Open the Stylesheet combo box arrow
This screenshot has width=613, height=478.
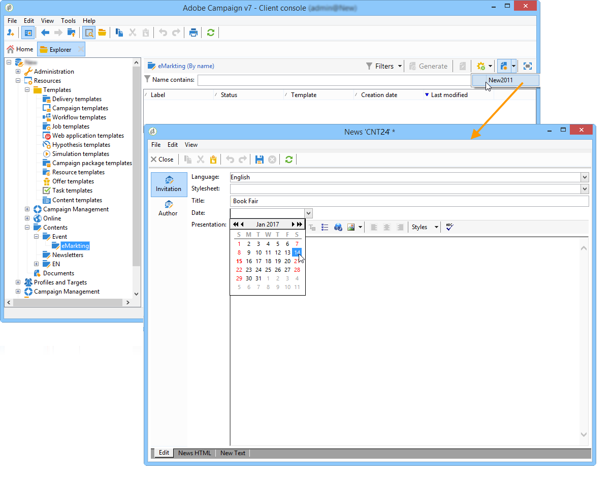(x=585, y=189)
